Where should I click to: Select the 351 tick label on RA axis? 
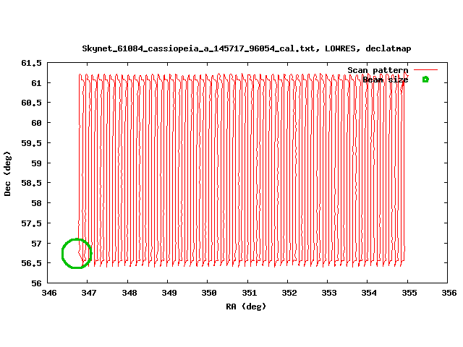(249, 293)
